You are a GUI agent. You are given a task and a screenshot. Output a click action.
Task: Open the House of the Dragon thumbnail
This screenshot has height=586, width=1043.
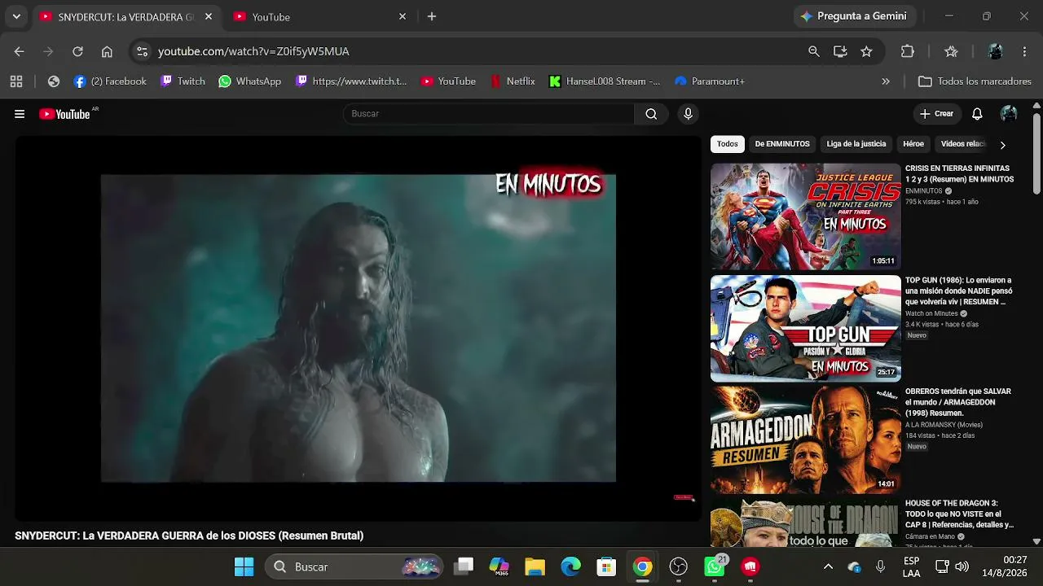[x=806, y=523]
